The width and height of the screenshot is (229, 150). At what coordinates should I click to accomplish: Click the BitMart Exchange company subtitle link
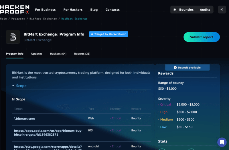[37, 40]
